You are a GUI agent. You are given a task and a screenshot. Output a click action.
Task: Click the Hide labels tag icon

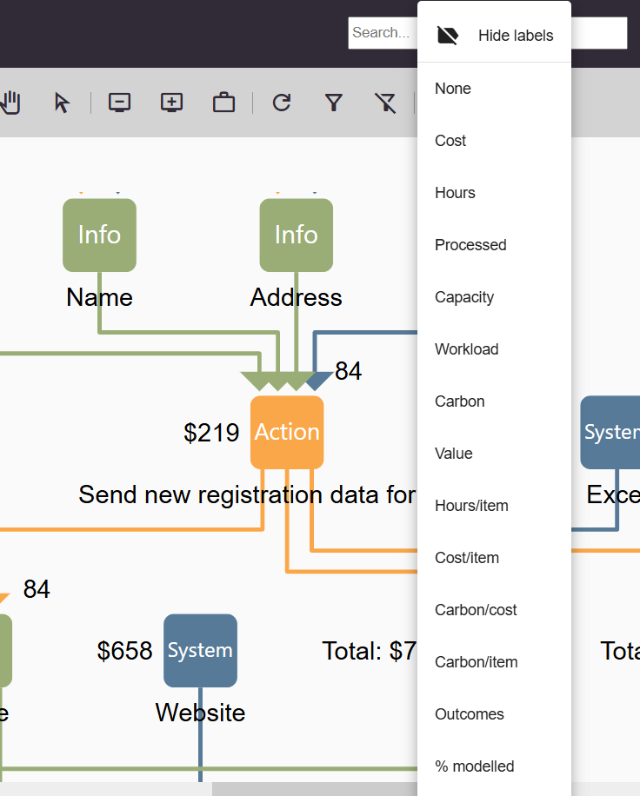[x=448, y=36]
